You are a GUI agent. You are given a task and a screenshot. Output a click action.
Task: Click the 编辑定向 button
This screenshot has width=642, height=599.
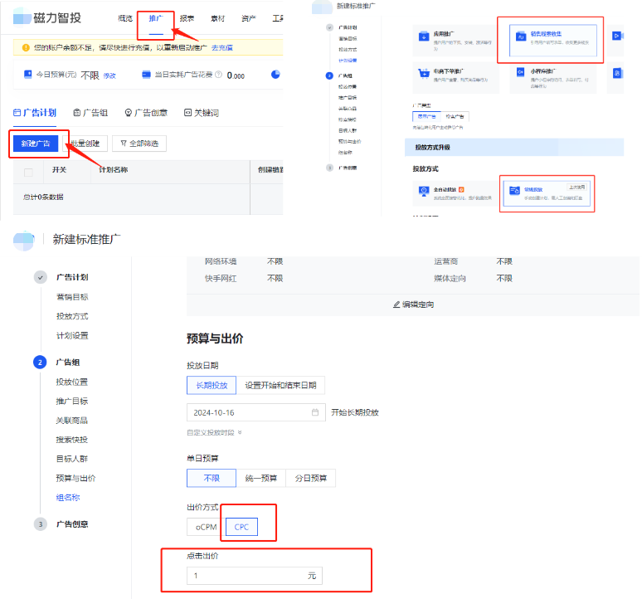[x=413, y=304]
